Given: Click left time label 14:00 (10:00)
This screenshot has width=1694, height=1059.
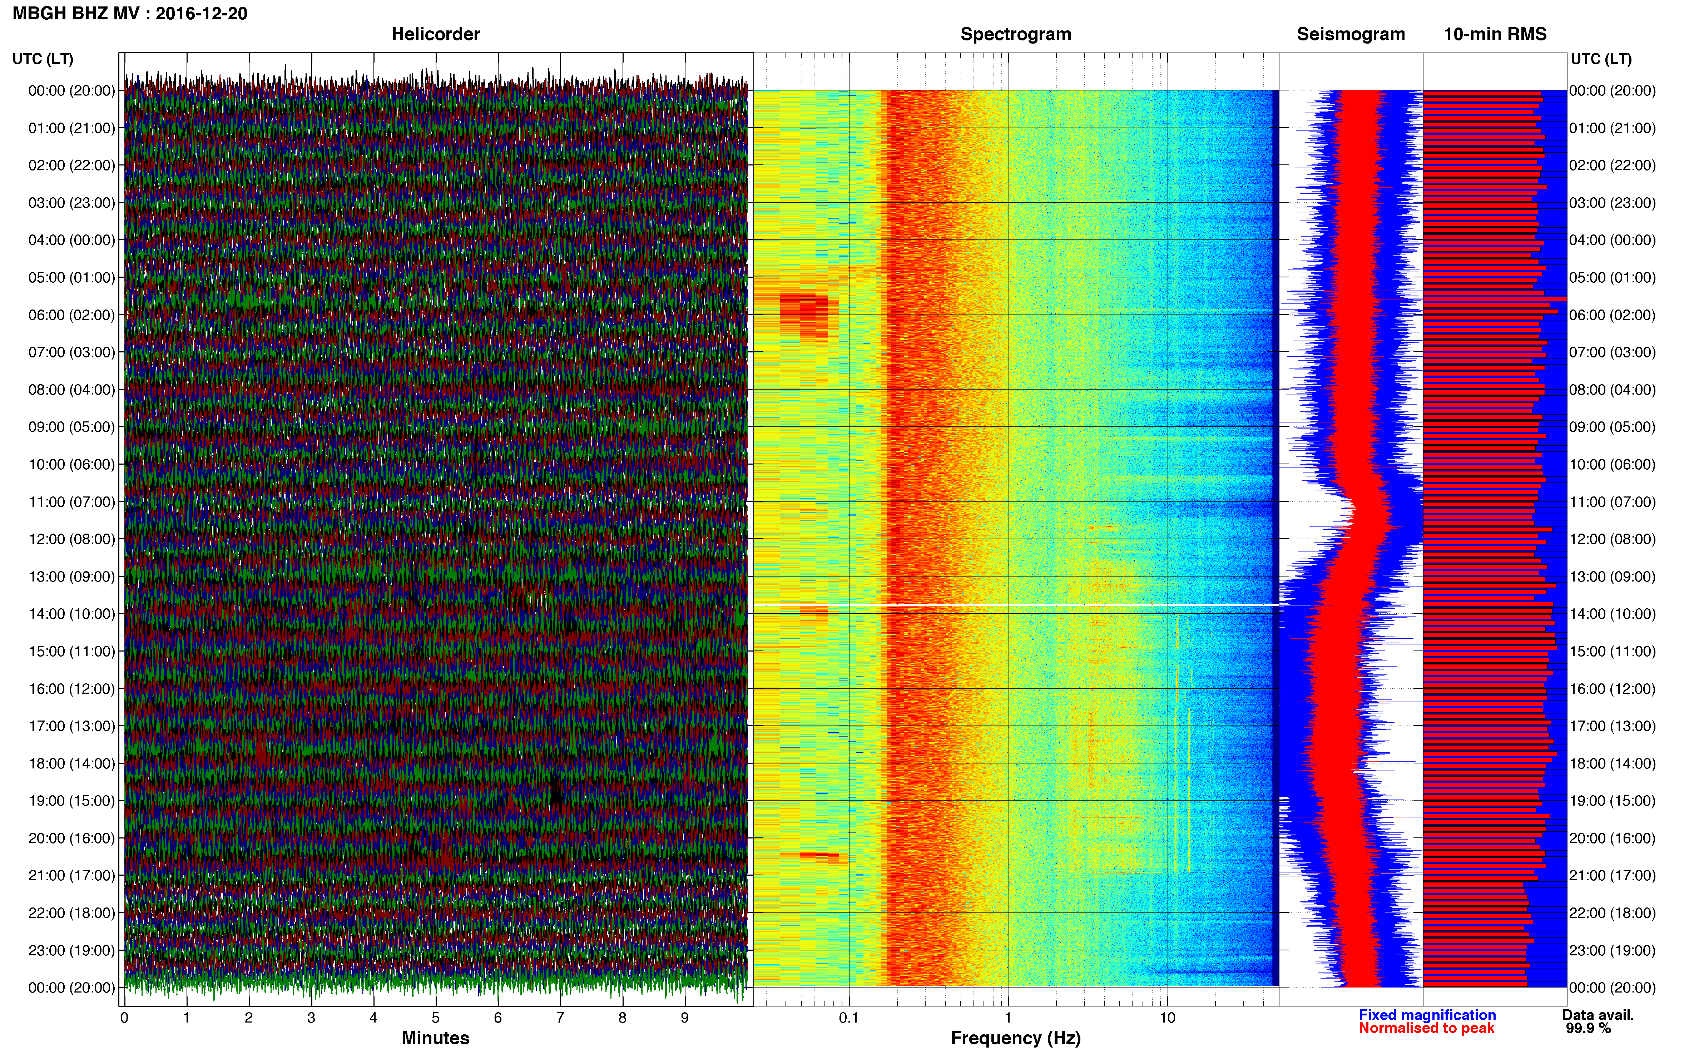Looking at the screenshot, I should pyautogui.click(x=71, y=614).
